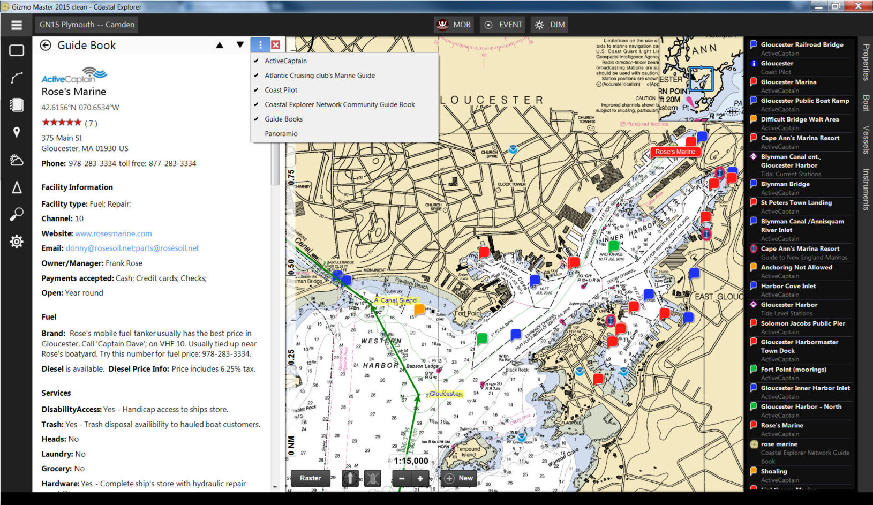Select Blynman Bridge in list
873x505 pixels.
tap(801, 188)
